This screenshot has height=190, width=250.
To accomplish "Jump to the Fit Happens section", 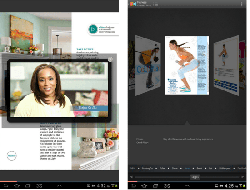I will pos(225,168).
